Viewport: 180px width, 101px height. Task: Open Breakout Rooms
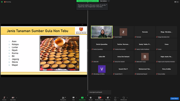[99, 98]
